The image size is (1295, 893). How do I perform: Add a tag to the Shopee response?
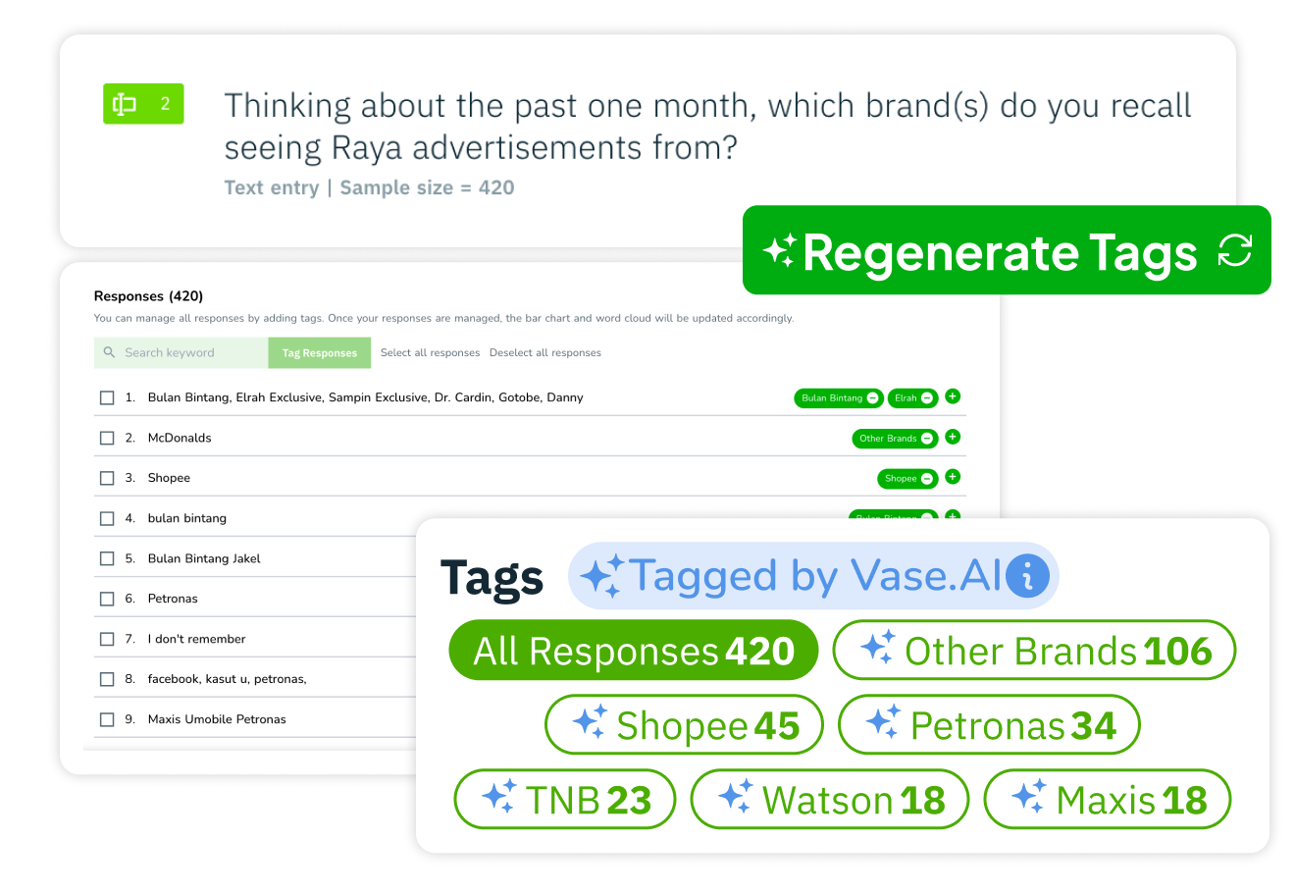click(x=953, y=477)
